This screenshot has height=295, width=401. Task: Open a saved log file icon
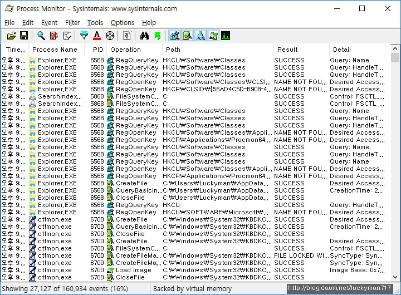click(x=11, y=36)
